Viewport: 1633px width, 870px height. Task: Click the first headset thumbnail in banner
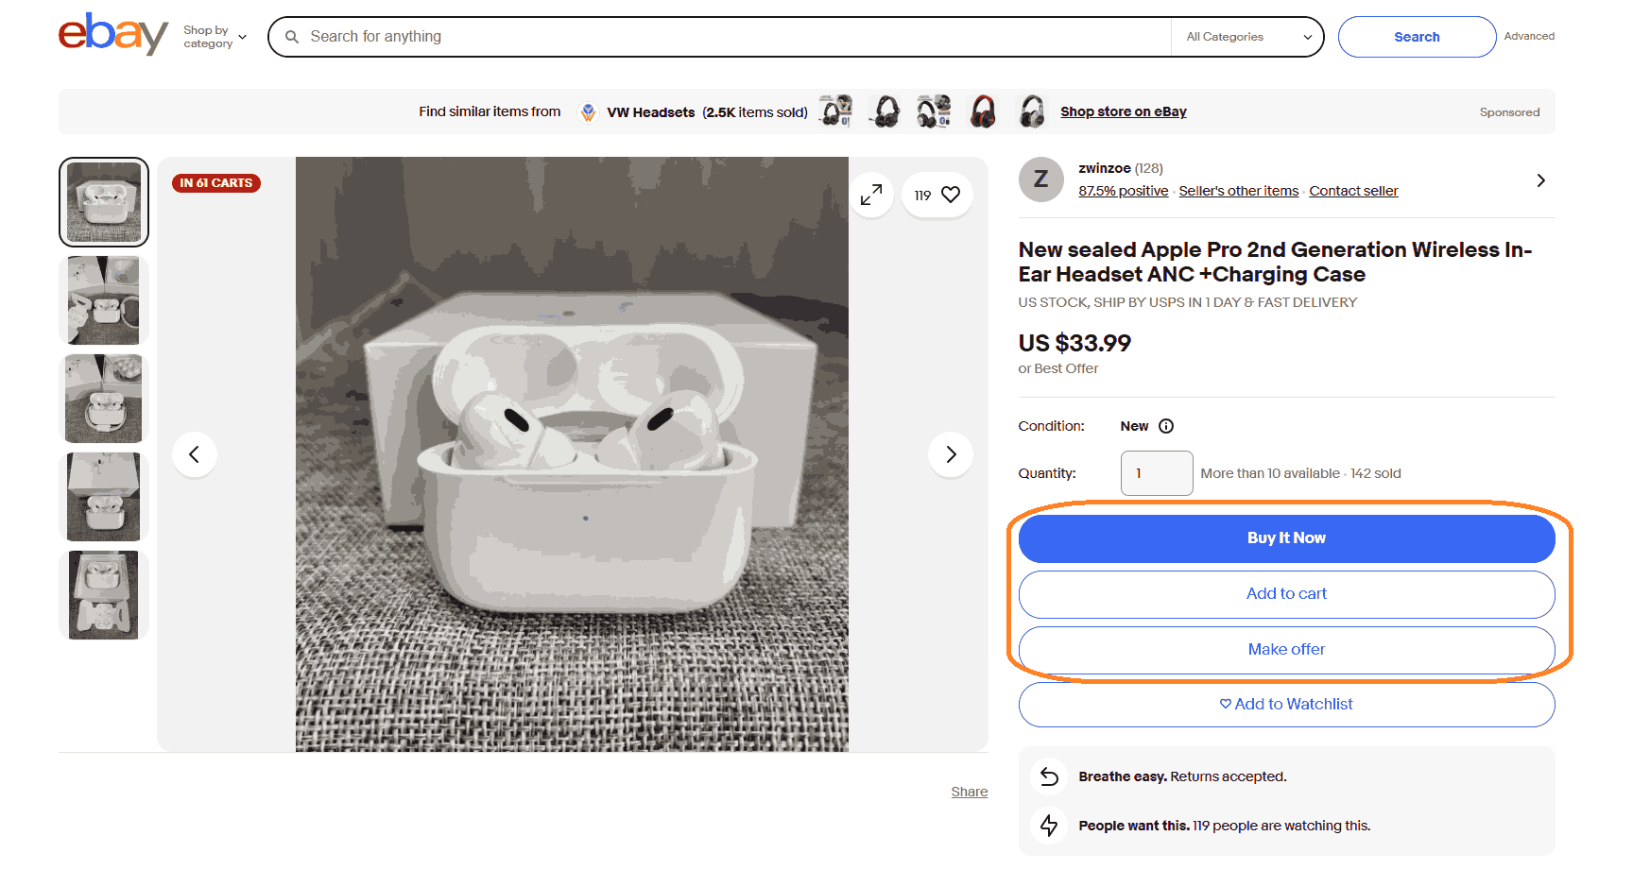(836, 111)
